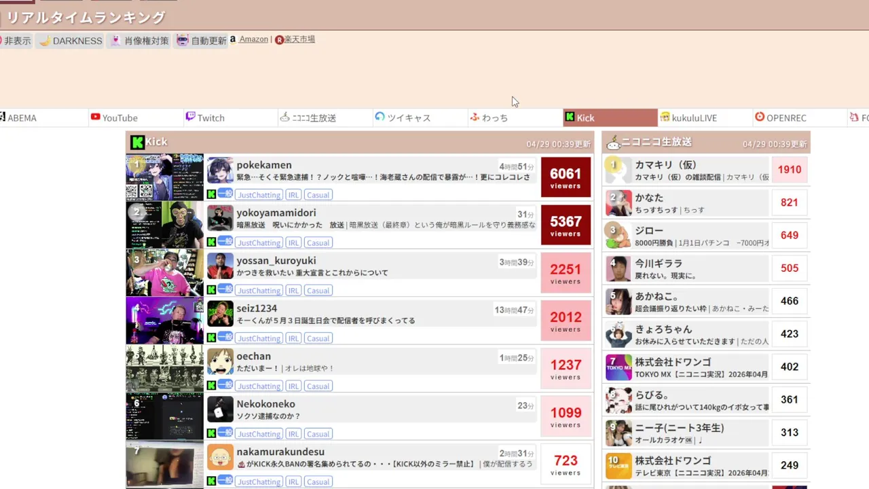Switch to the ツイキャス tab
The height and width of the screenshot is (489, 869).
coord(421,117)
